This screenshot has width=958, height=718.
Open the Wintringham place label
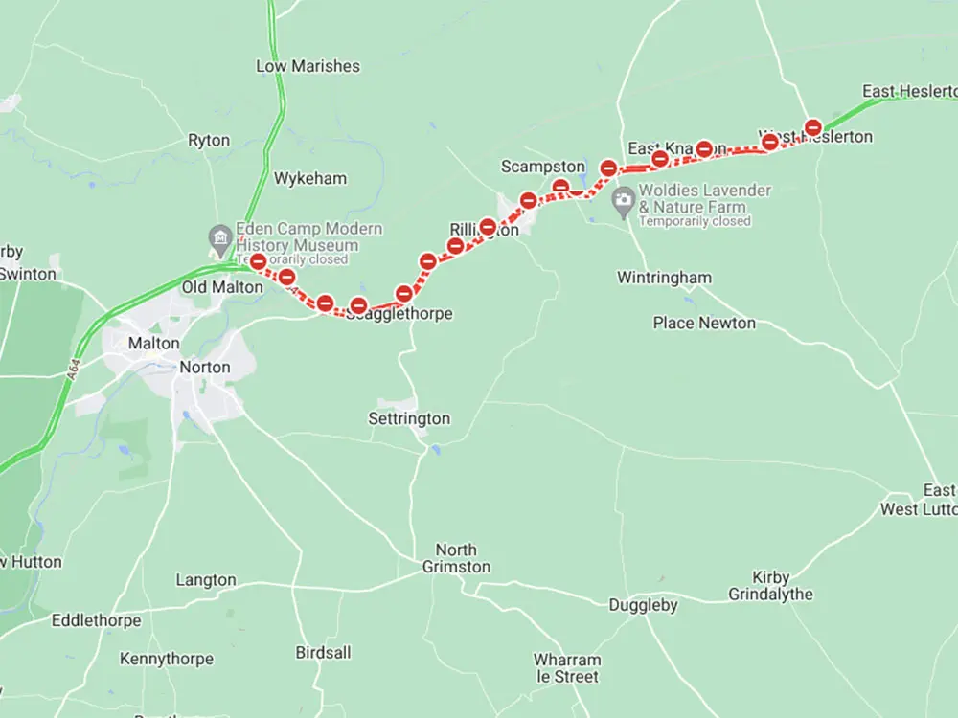point(664,278)
